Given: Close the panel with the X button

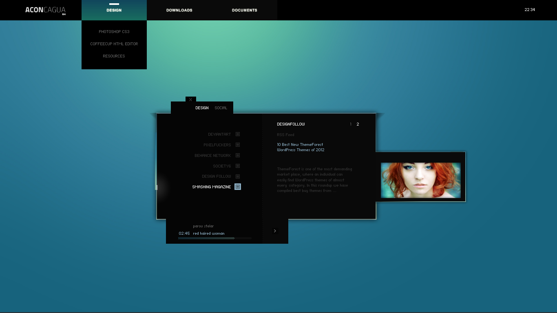Looking at the screenshot, I should pyautogui.click(x=190, y=99).
